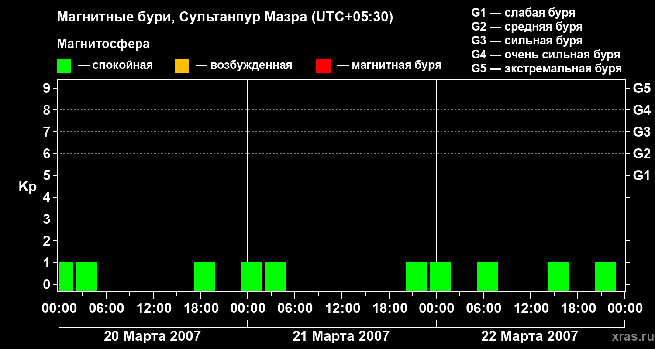Click the green Kp bar near 06:00 on 22 Марта
This screenshot has width=655, height=349.
487,277
